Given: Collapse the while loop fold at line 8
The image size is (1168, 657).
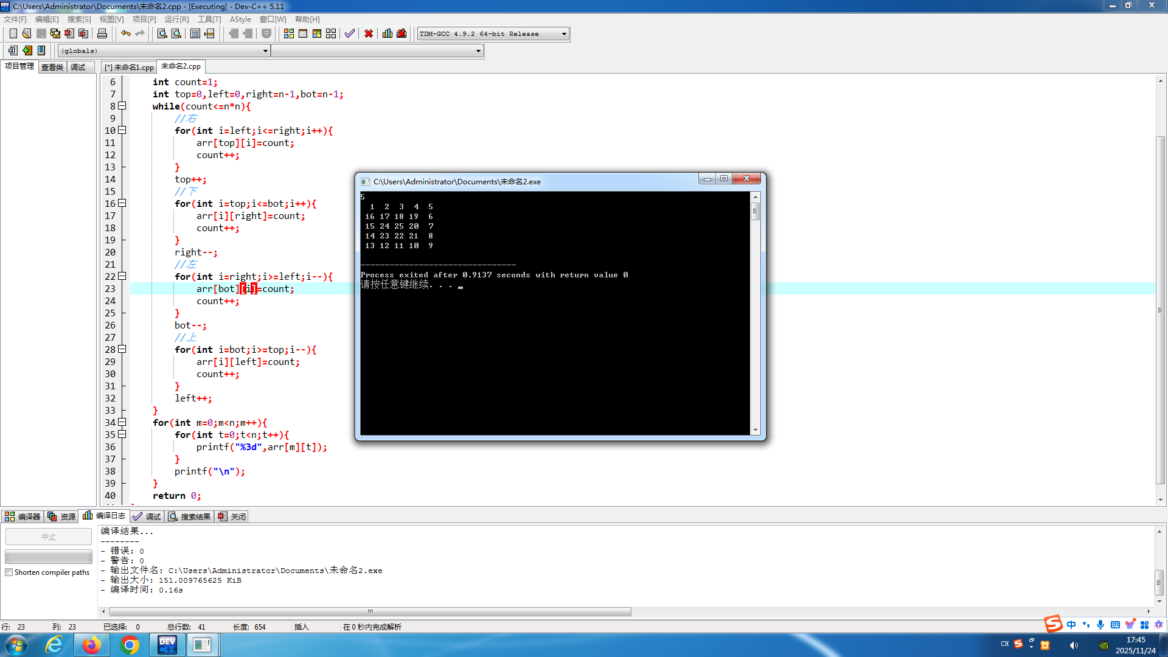Looking at the screenshot, I should (122, 106).
